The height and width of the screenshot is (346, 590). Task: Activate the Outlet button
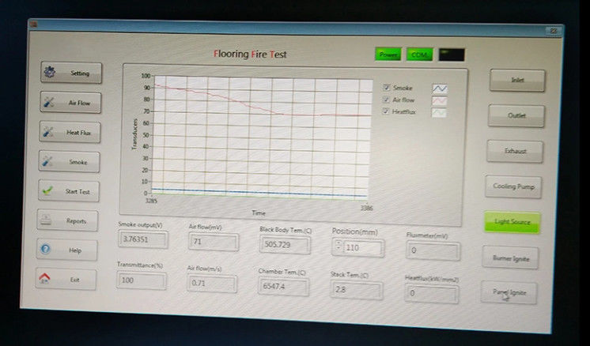click(x=515, y=115)
